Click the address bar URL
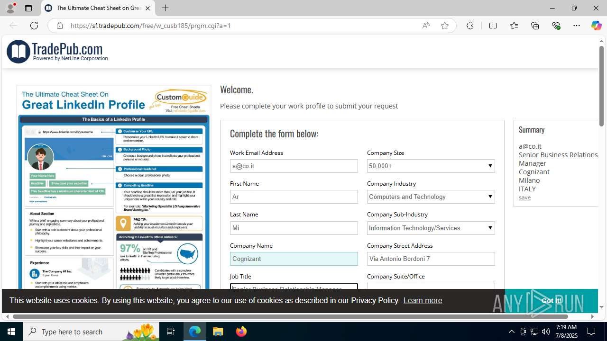The height and width of the screenshot is (341, 607). [151, 26]
